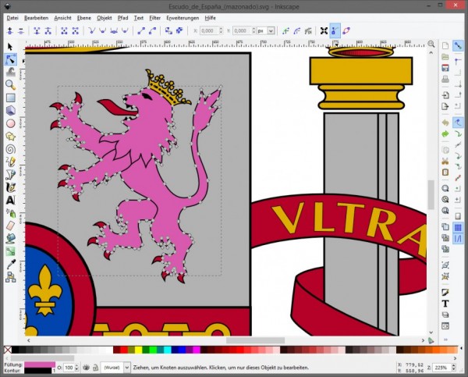Click the Insert new nodes icon
Screen dimensions: 468x377
pos(9,31)
